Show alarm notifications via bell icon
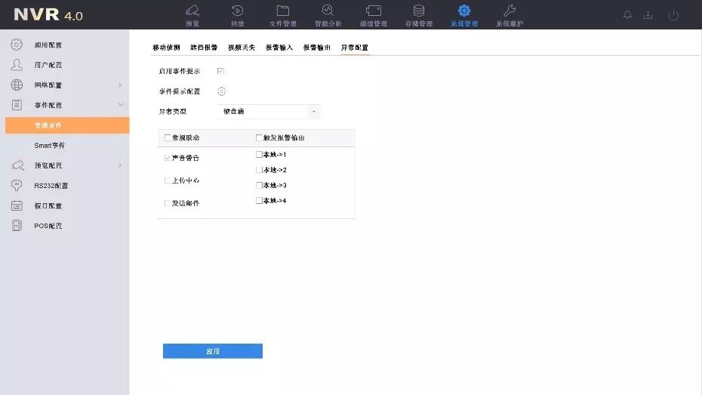This screenshot has height=395, width=702. 628,15
